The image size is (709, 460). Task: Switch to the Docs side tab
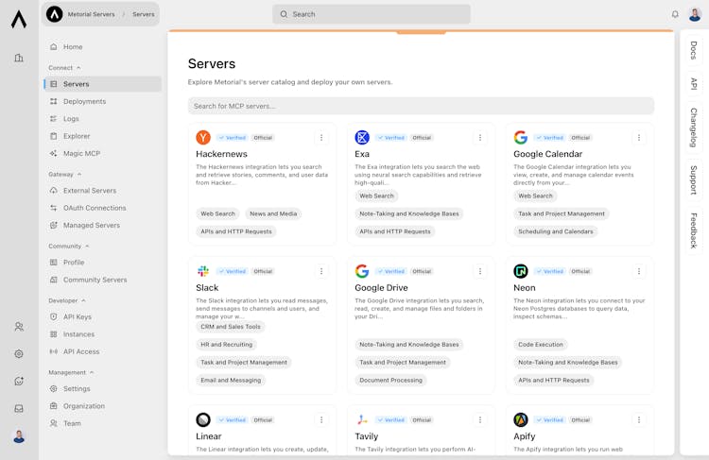(693, 50)
